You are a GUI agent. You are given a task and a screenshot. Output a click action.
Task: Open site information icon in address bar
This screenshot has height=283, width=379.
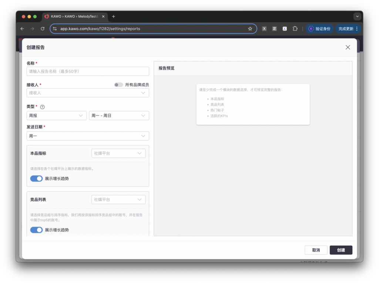tap(55, 29)
